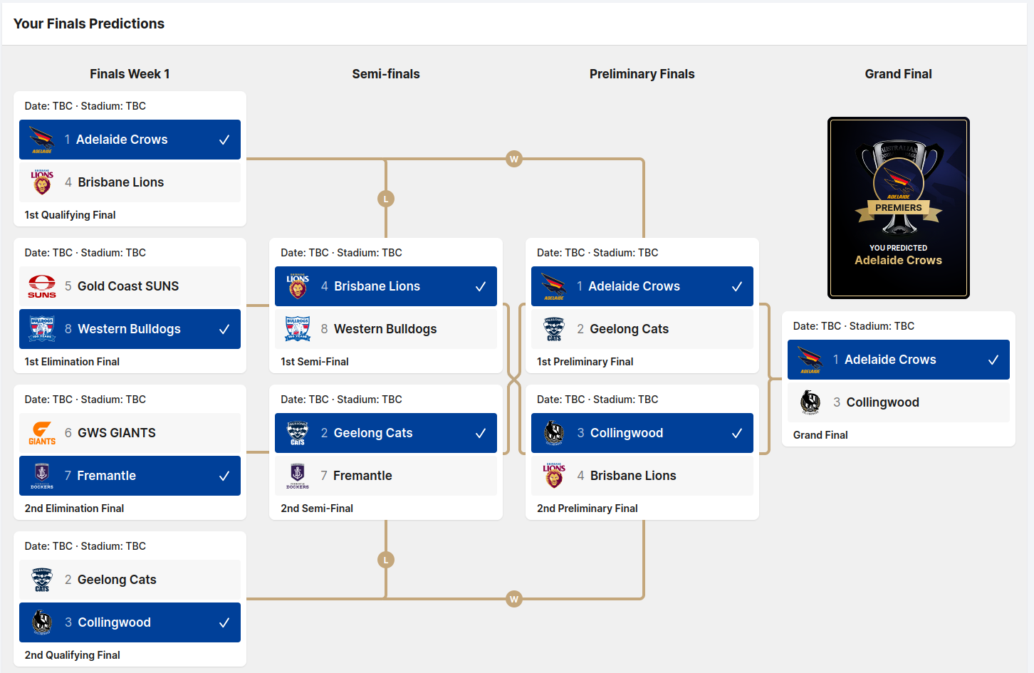This screenshot has height=673, width=1034.
Task: Click Your Finals Predictions title
Action: [x=89, y=24]
